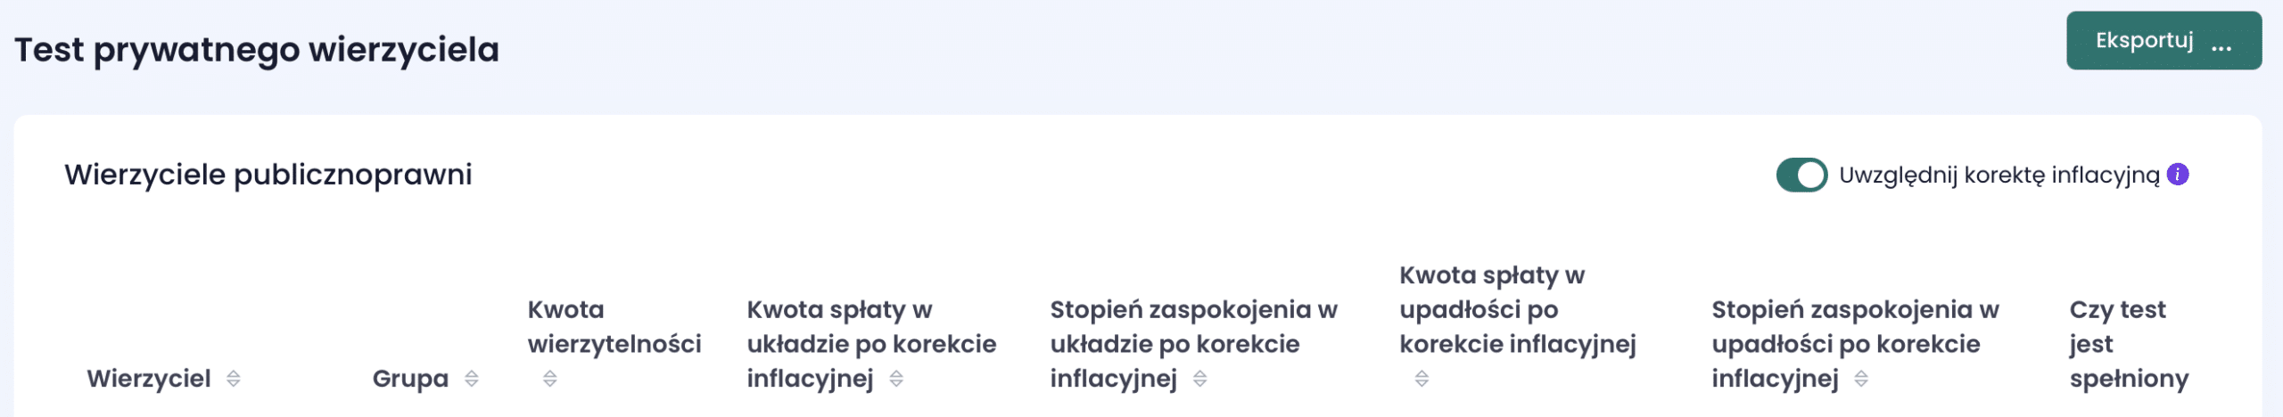Click sort arrows under Kwota wierzytelności
This screenshot has height=417, width=2283.
(x=550, y=379)
